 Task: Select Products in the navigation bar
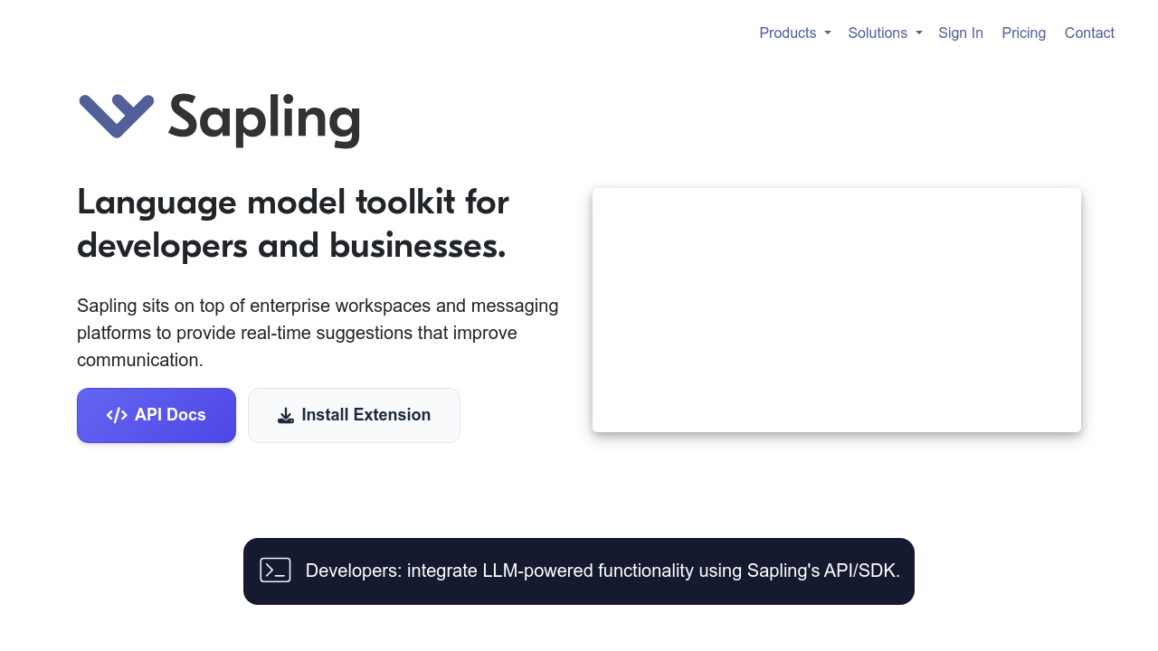point(788,33)
